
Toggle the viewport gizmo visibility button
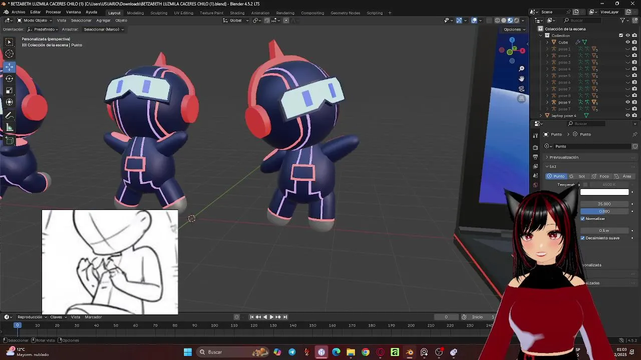point(459,20)
